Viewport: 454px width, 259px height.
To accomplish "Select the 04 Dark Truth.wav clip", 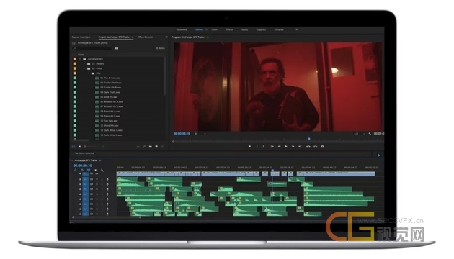I will (x=110, y=92).
